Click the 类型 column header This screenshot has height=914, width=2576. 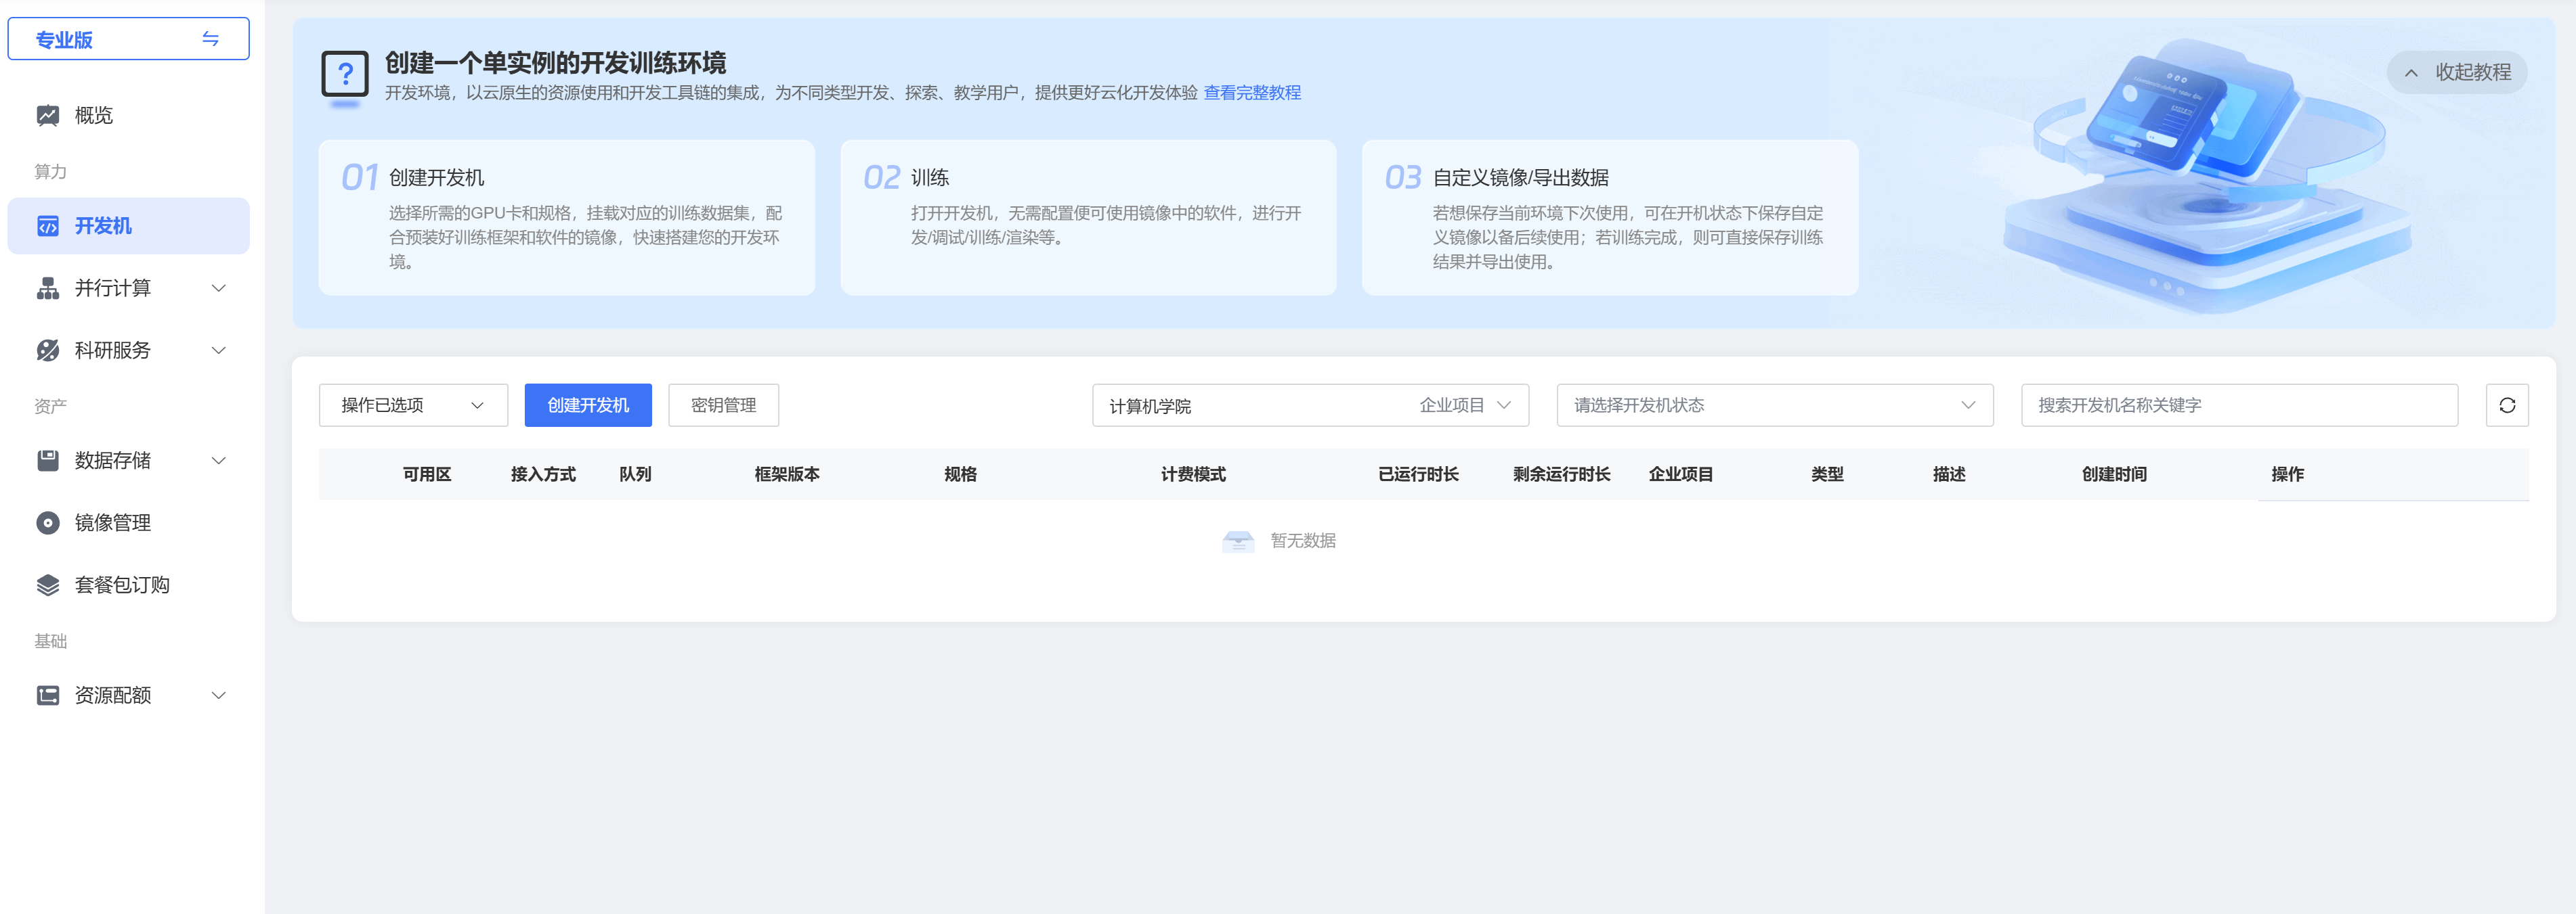1827,474
